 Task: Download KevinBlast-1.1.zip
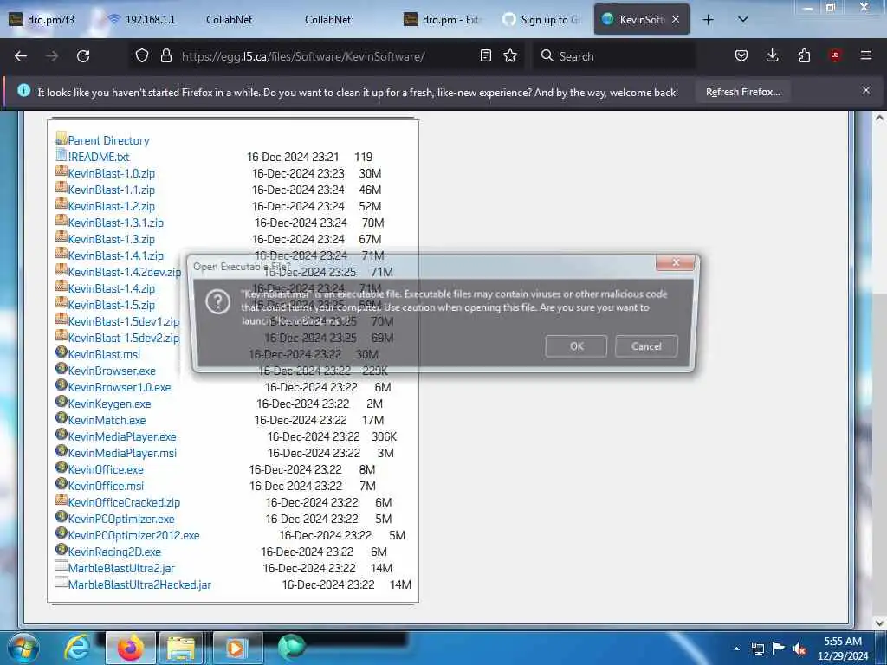click(x=112, y=190)
